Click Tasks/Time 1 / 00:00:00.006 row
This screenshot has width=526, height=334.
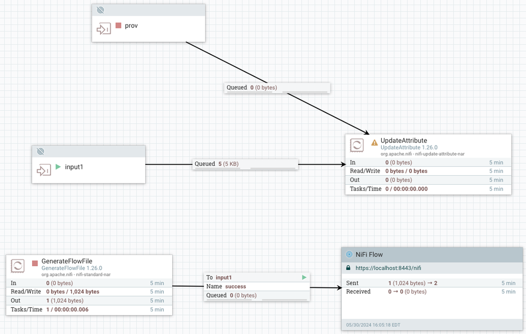pyautogui.click(x=89, y=310)
